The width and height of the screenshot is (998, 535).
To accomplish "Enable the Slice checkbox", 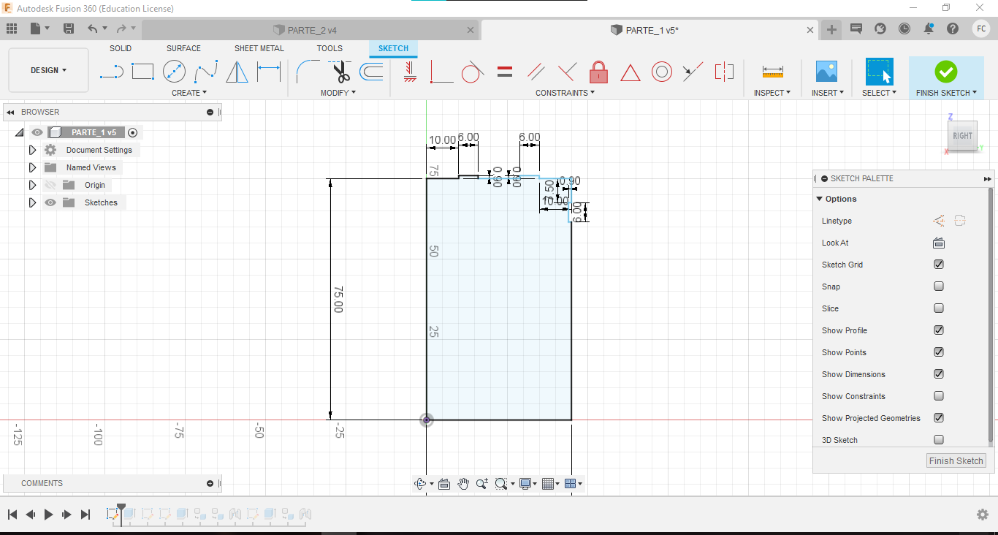I will pyautogui.click(x=939, y=308).
